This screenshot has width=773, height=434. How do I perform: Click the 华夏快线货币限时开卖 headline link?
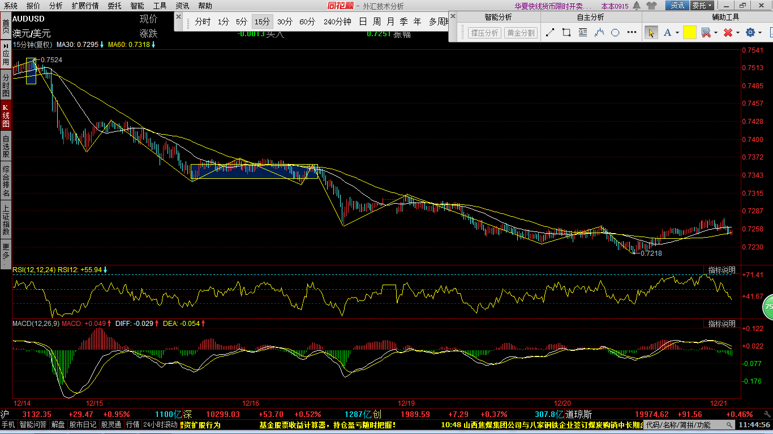point(553,6)
